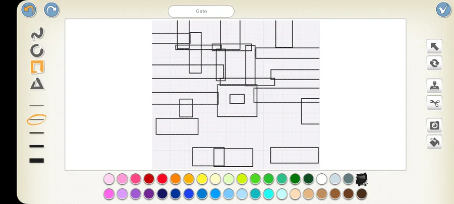Select the scissors cut tool
454x204 pixels.
[434, 103]
